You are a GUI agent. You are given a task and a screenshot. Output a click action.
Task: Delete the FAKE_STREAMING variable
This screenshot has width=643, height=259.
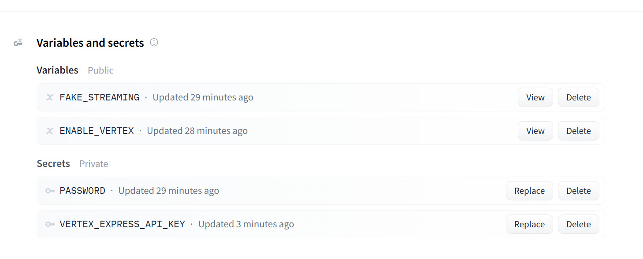pyautogui.click(x=578, y=97)
